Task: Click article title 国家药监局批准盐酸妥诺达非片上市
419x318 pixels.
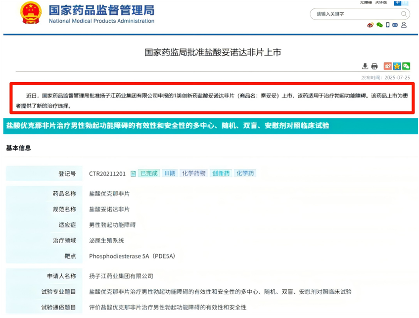Action: [x=213, y=52]
